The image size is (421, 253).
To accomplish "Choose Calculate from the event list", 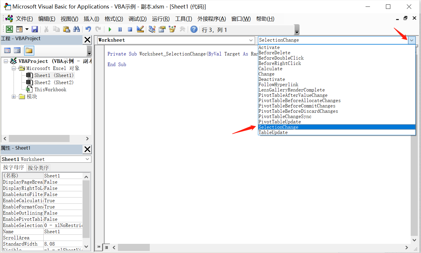I will pos(337,68).
